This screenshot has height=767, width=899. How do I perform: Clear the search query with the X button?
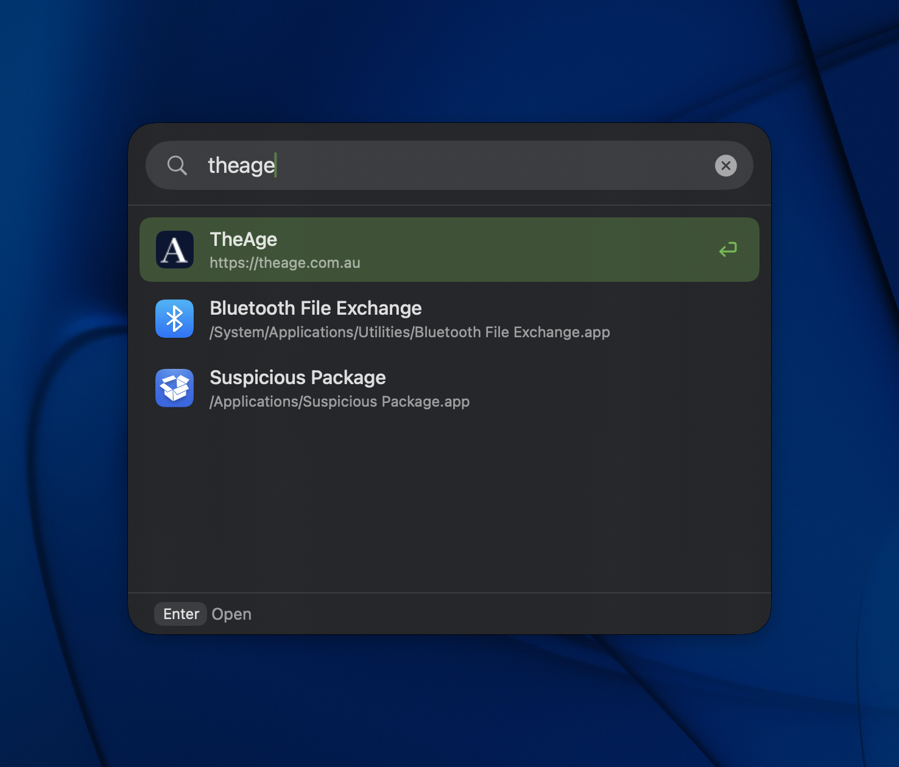pos(725,165)
